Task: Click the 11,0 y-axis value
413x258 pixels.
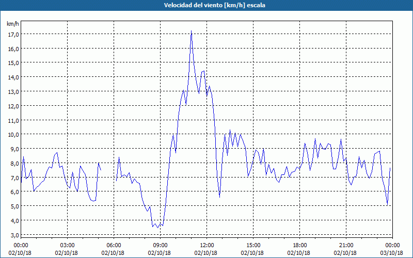Action: point(13,121)
